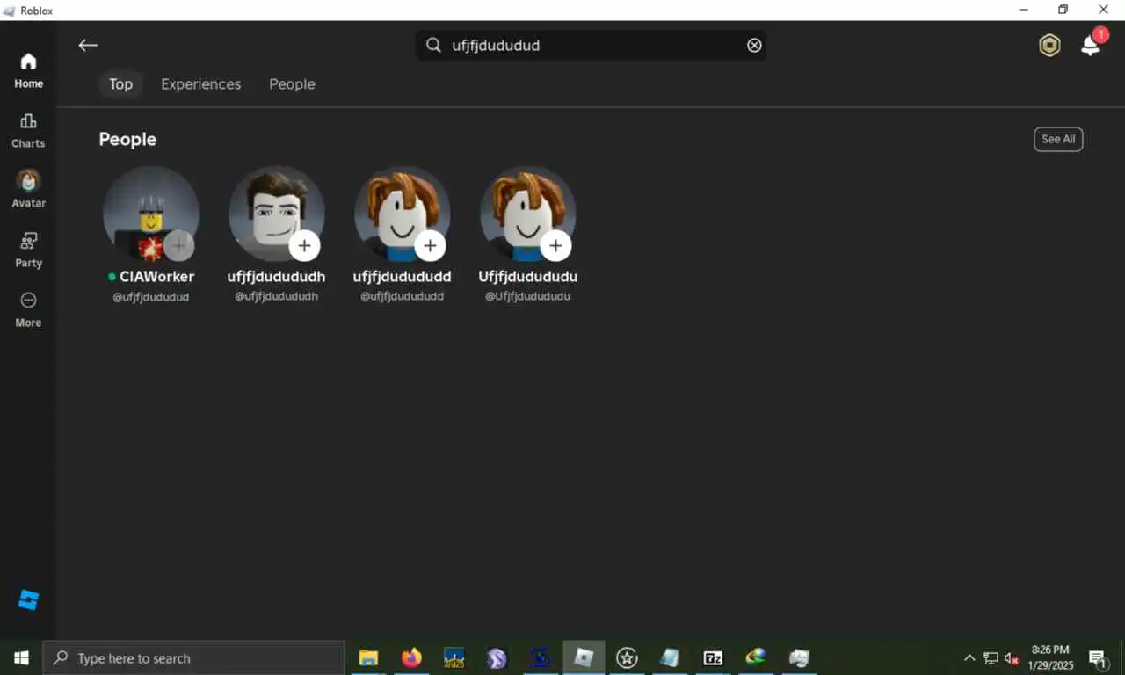Go back using the left arrow
Screen dimensions: 1125x675
88,46
